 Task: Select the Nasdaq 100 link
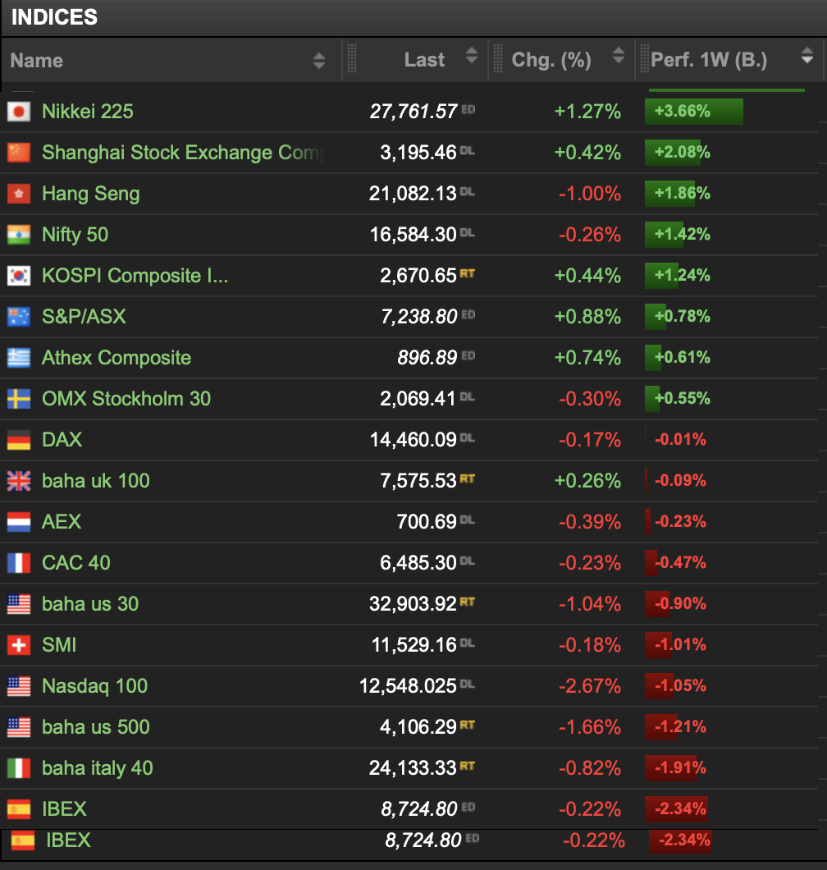click(95, 686)
